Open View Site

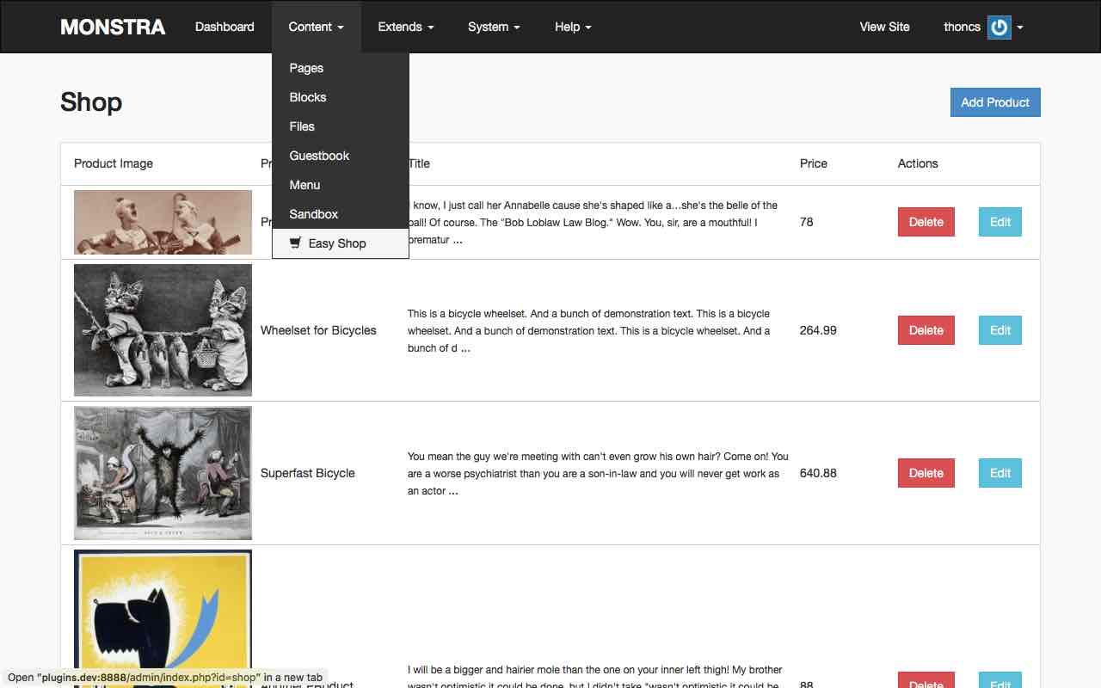point(884,27)
